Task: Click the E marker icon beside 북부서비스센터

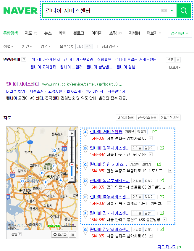Action: point(85,198)
